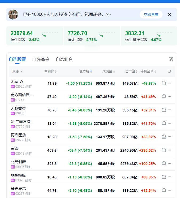Close the investment group banner
This screenshot has height=198, width=180.
(169, 14)
